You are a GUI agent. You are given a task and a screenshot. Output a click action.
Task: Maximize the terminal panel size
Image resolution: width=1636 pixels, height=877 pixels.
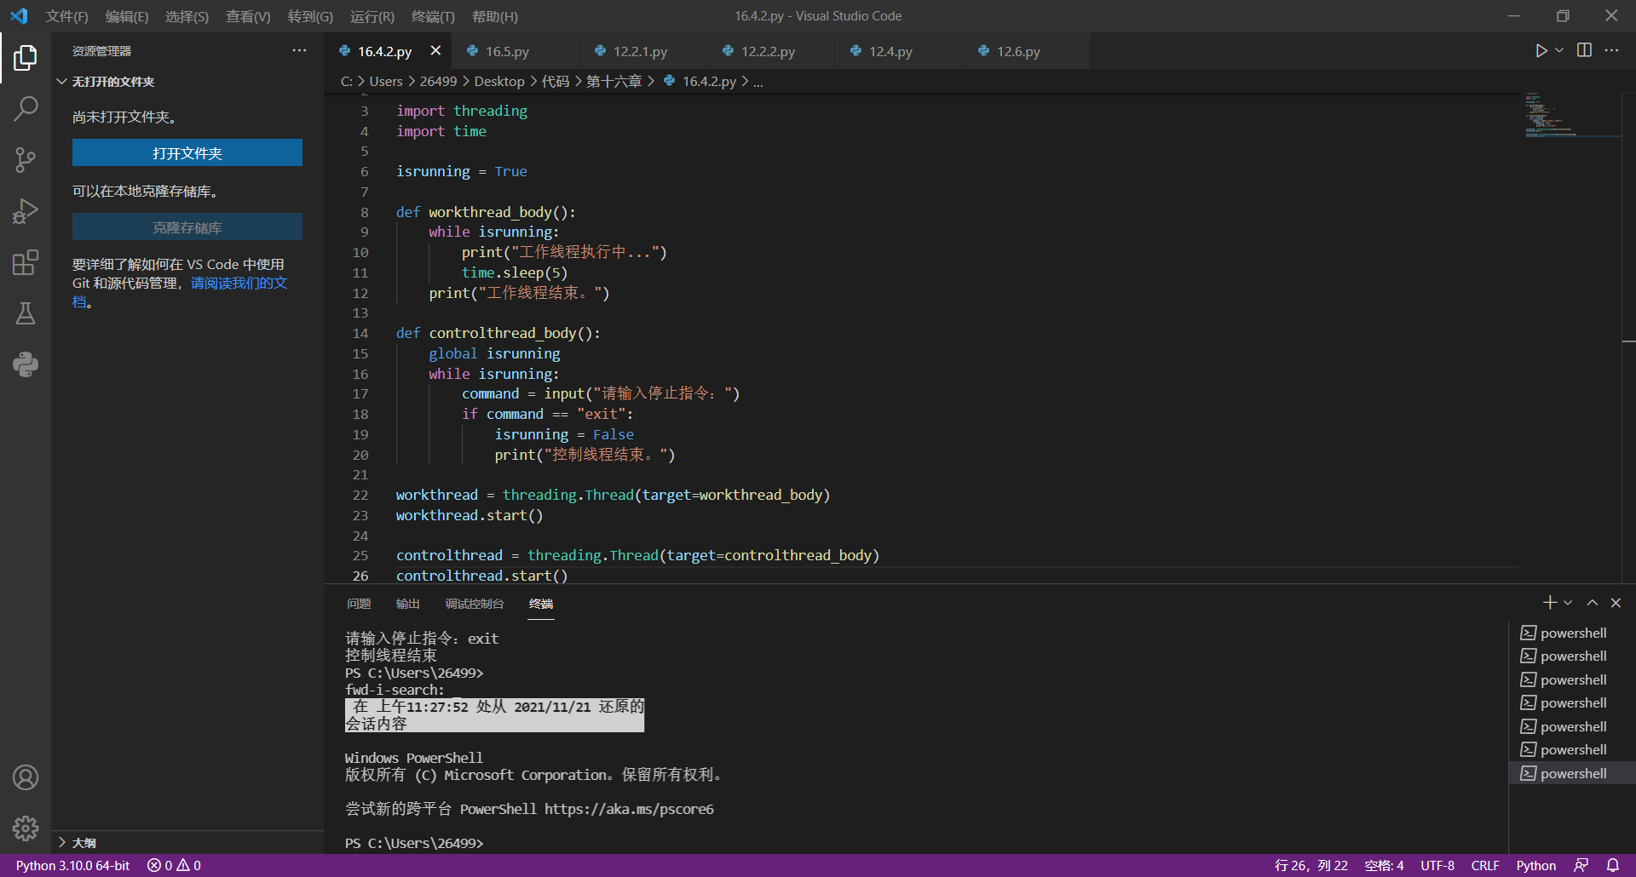[1592, 603]
